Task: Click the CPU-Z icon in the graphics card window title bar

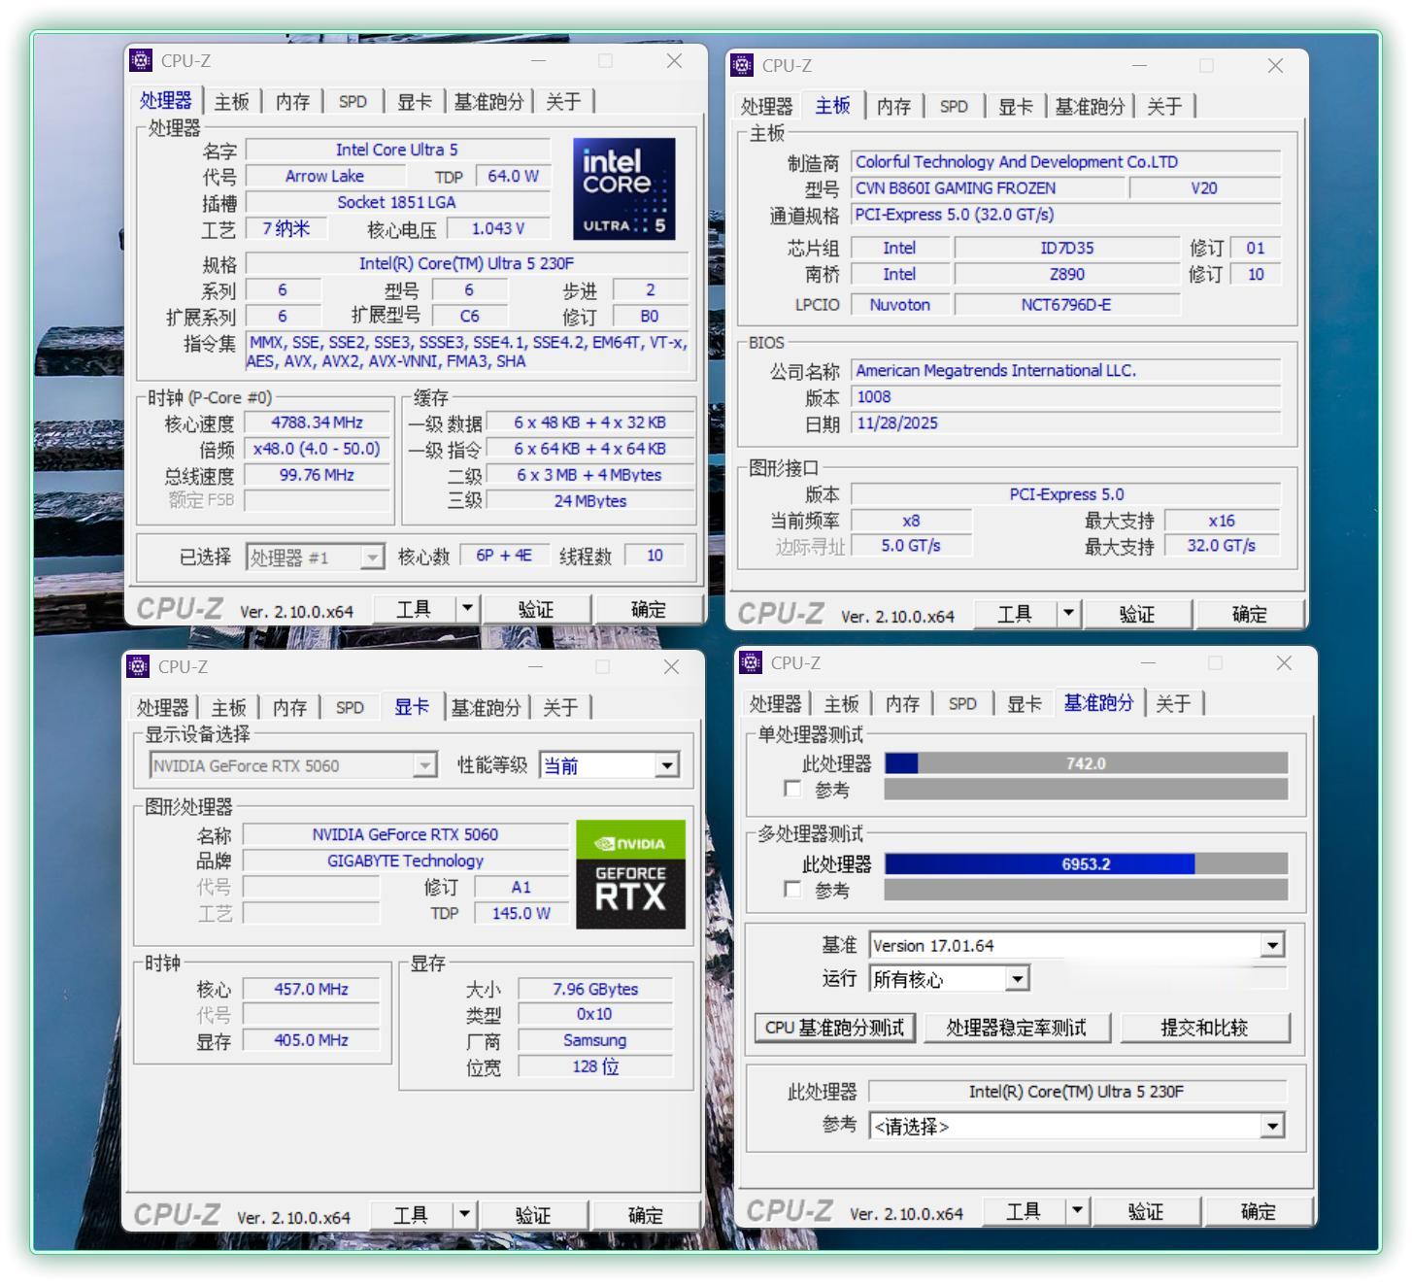Action: coord(138,666)
